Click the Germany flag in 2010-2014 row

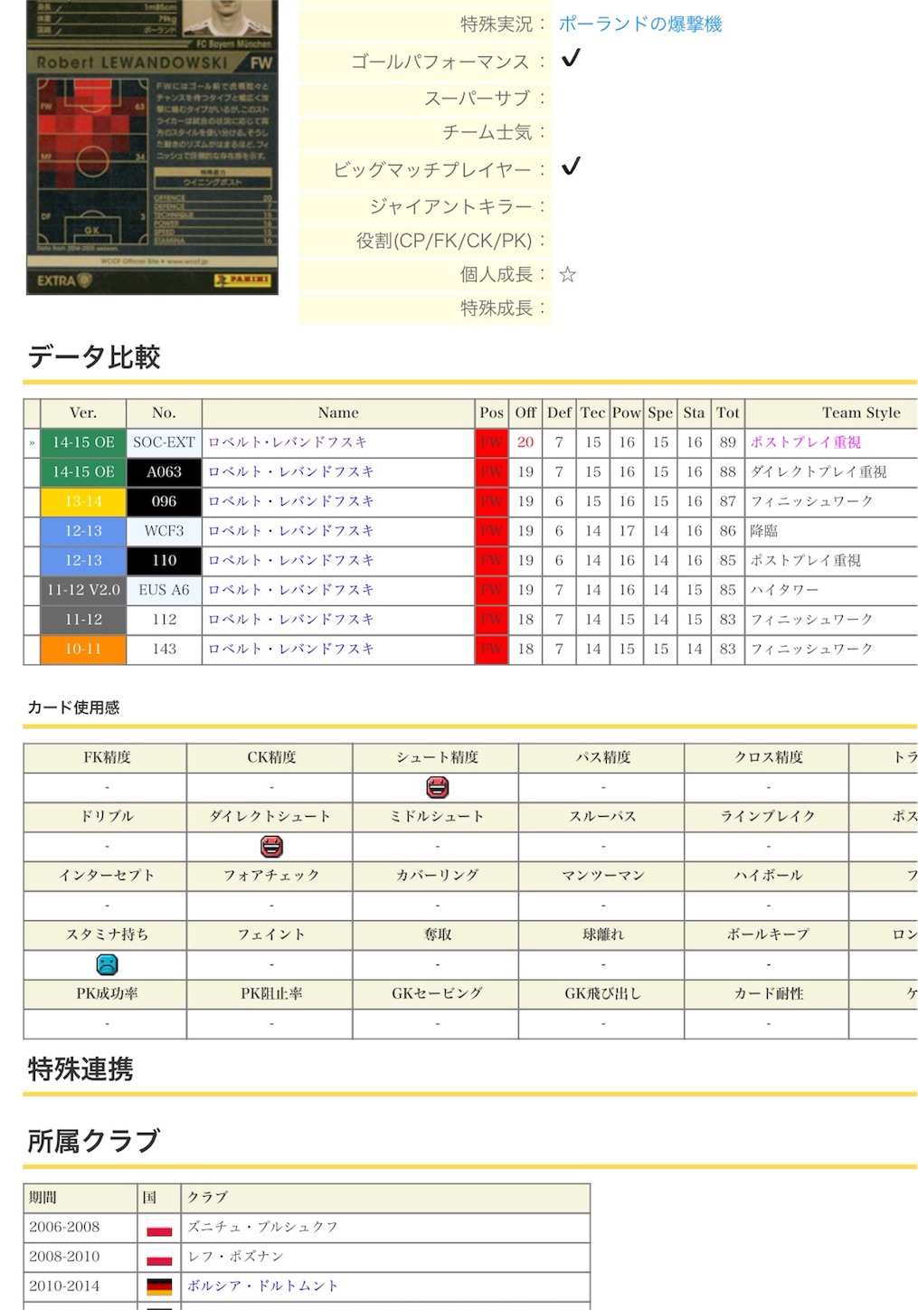pyautogui.click(x=159, y=1286)
